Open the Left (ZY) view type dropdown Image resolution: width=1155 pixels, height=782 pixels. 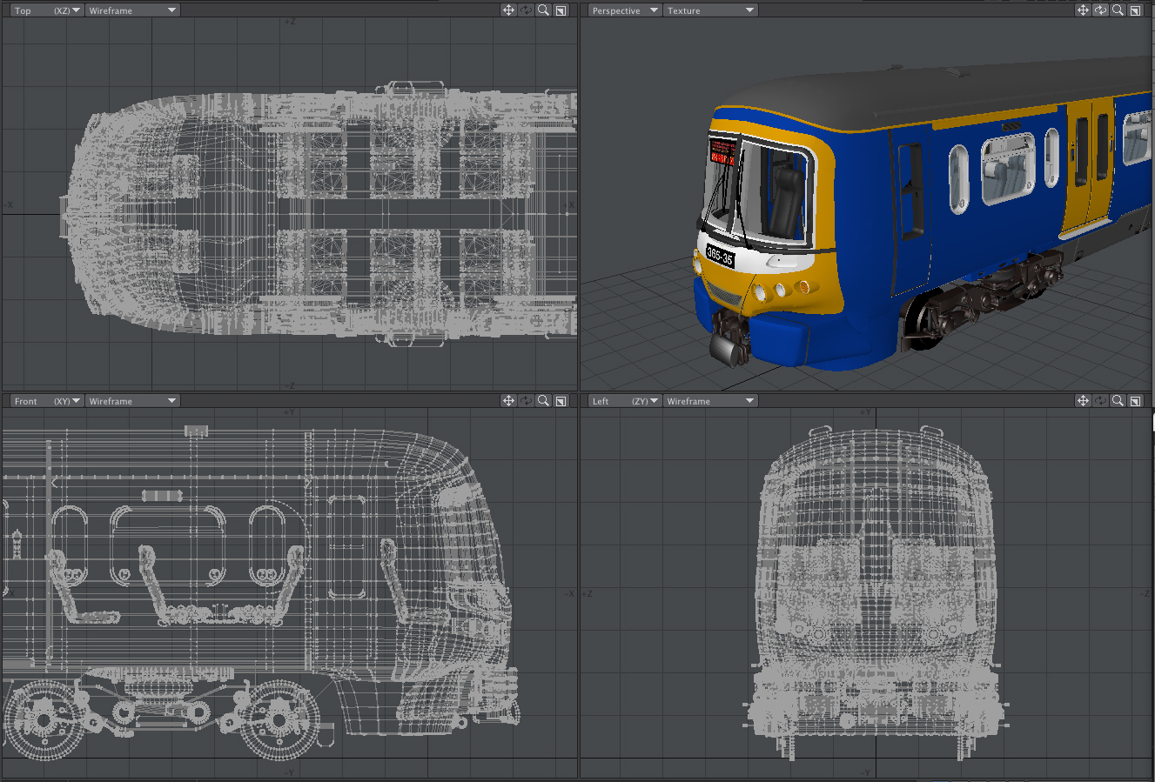click(x=624, y=401)
